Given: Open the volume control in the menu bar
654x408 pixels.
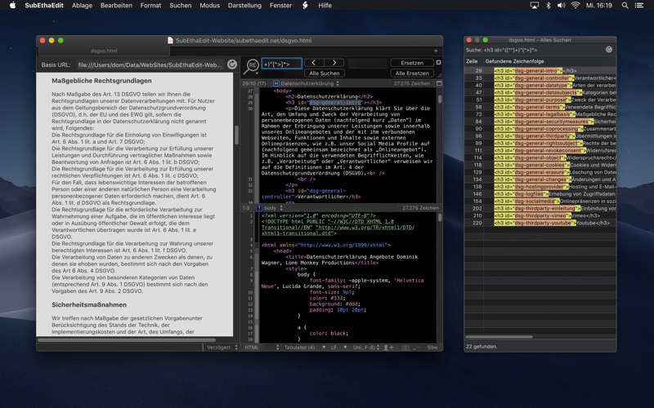Looking at the screenshot, I should [x=562, y=6].
